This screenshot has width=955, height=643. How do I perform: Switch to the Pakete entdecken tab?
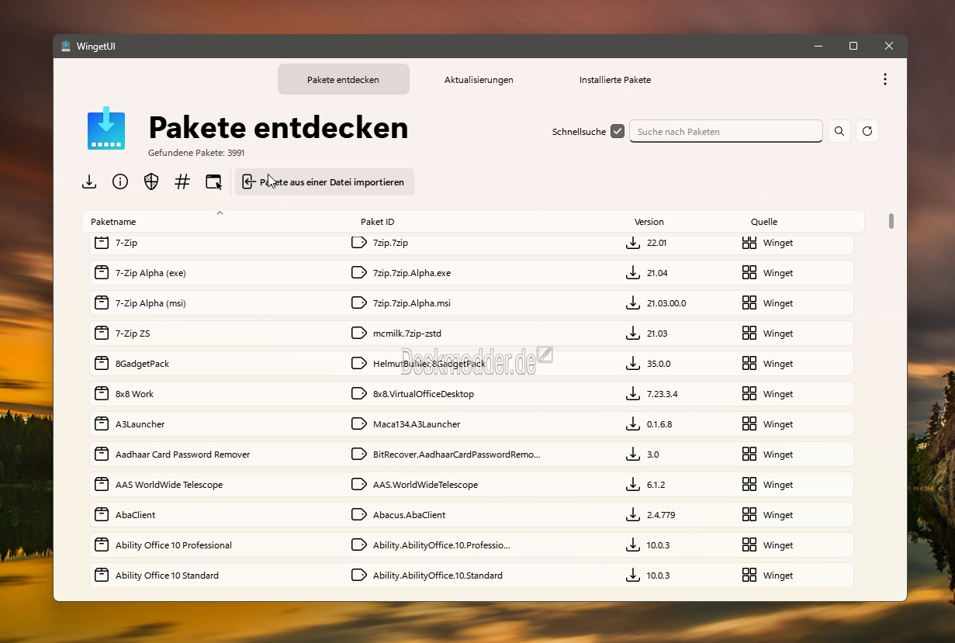click(x=344, y=79)
